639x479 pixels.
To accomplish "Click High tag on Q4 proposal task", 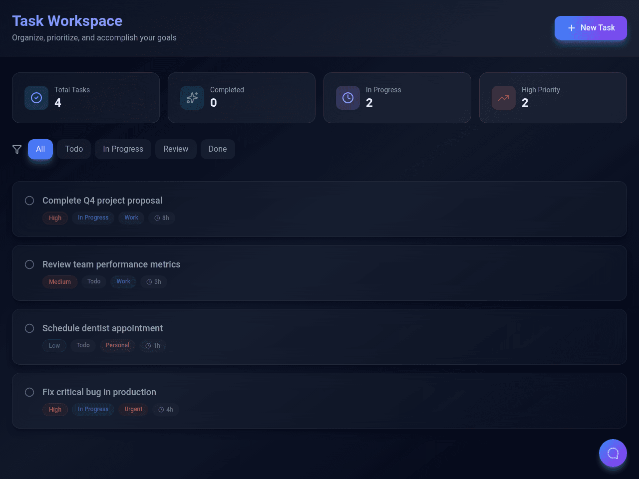I will (x=55, y=218).
